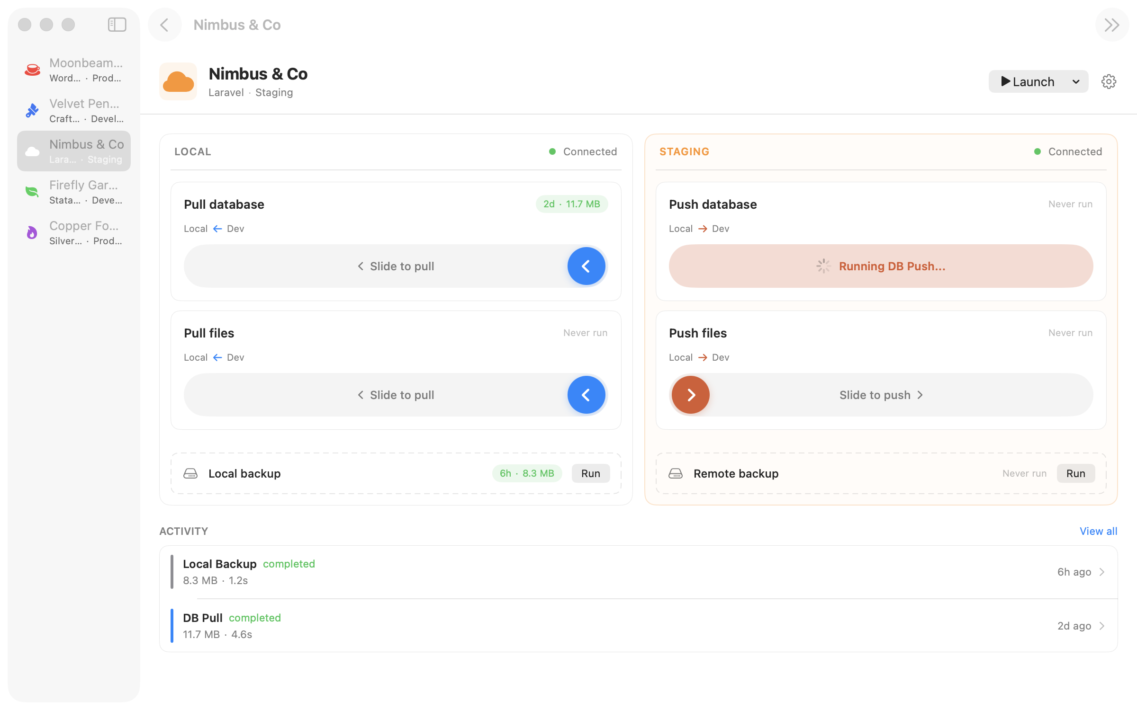Click the 2d · 11.7 MB badge

click(x=572, y=204)
